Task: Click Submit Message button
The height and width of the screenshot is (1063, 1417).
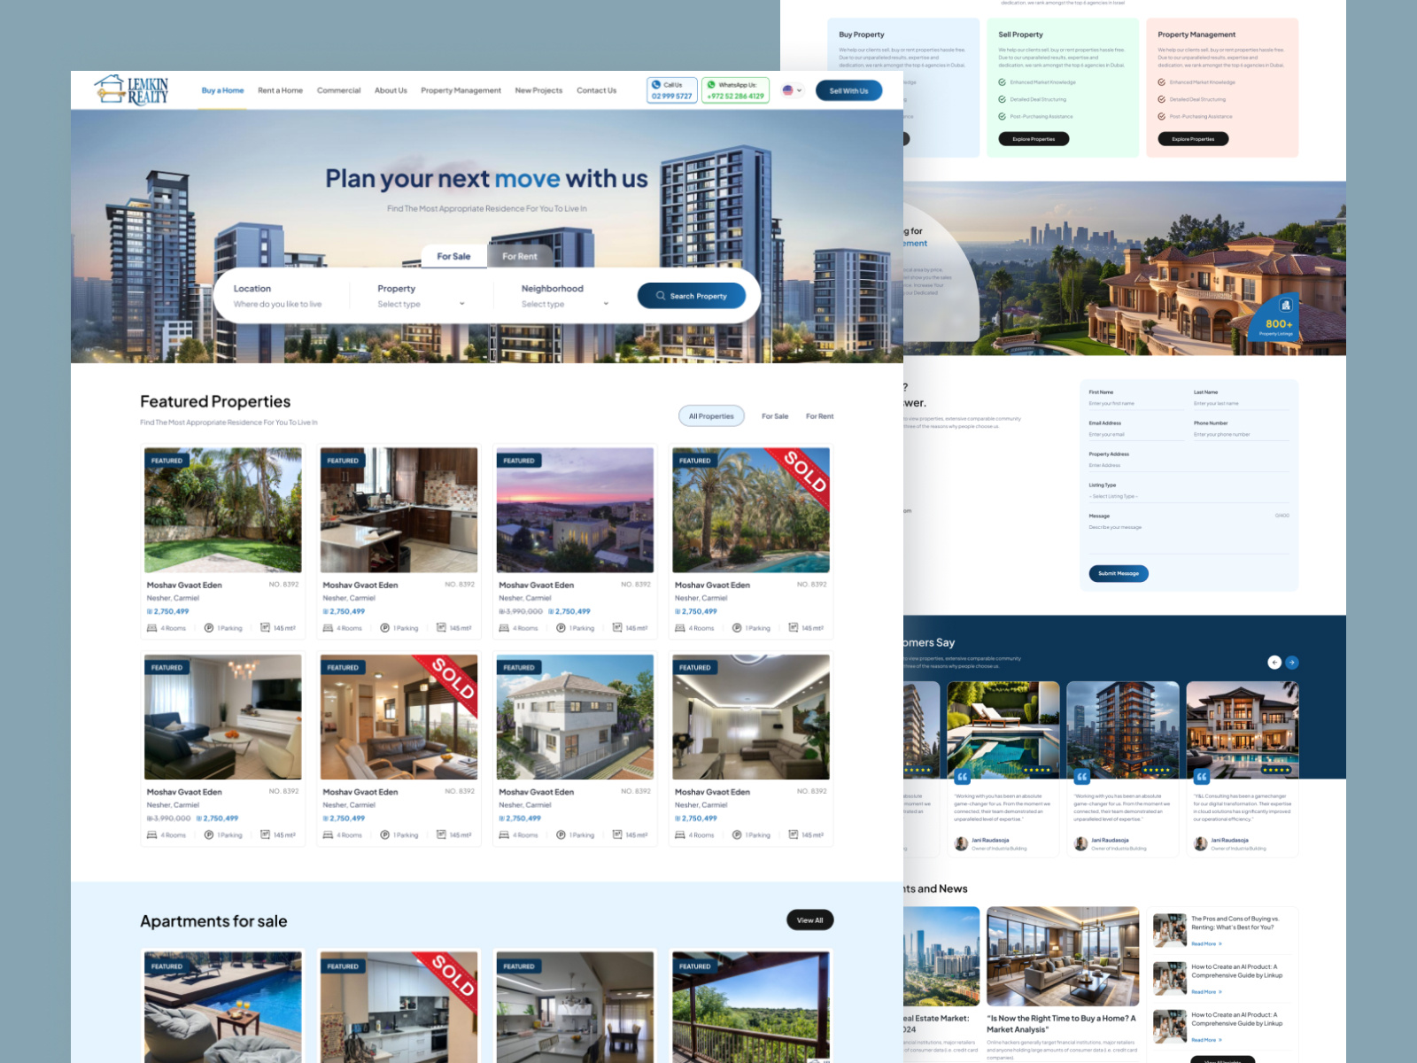Action: (1119, 573)
